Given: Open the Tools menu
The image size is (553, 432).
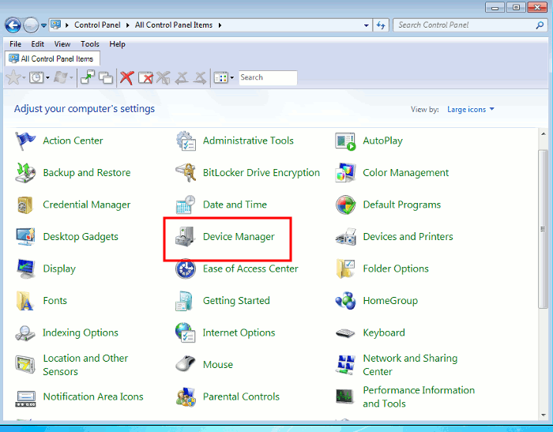Looking at the screenshot, I should click(89, 44).
